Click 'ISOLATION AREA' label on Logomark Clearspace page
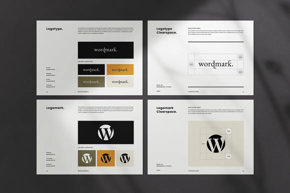Viewport: 290px width, 193px height. (x=194, y=107)
